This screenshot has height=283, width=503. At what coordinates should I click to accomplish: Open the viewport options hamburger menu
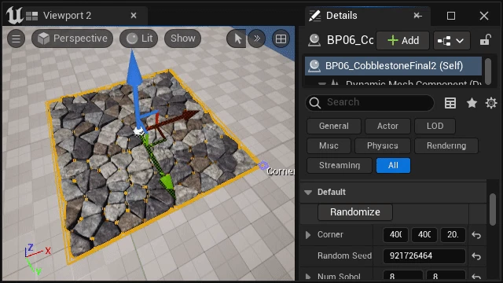16,39
